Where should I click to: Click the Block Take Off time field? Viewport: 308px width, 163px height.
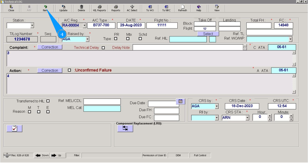tap(205, 24)
